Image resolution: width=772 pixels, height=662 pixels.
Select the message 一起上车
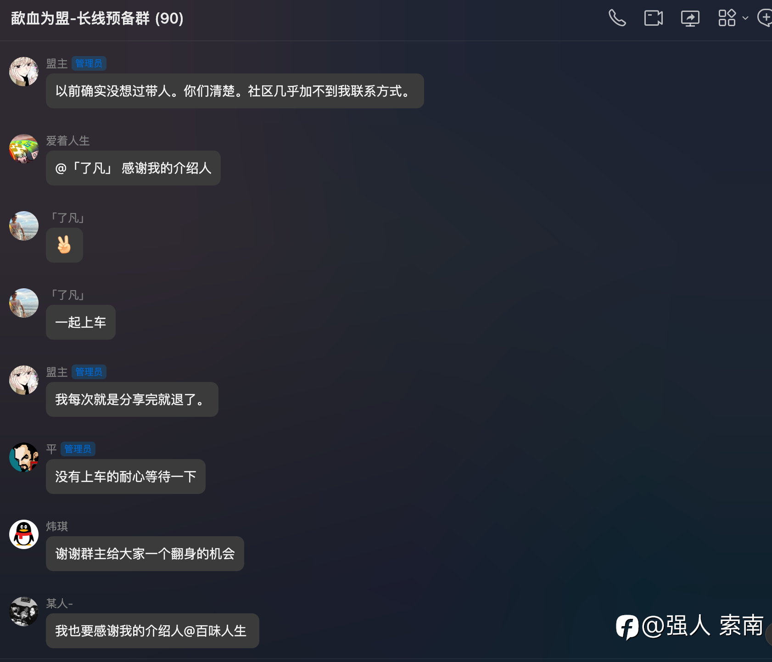[x=81, y=322]
